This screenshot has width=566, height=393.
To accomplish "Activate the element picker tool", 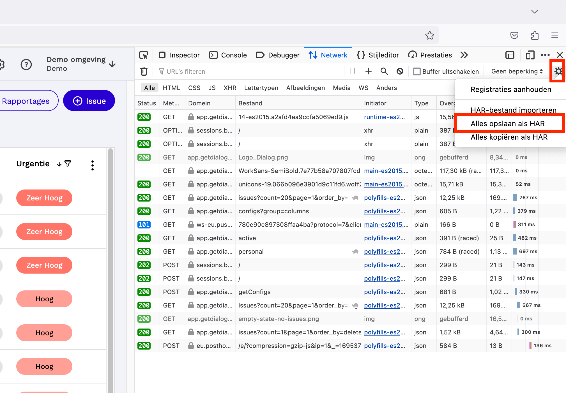I will coord(144,55).
